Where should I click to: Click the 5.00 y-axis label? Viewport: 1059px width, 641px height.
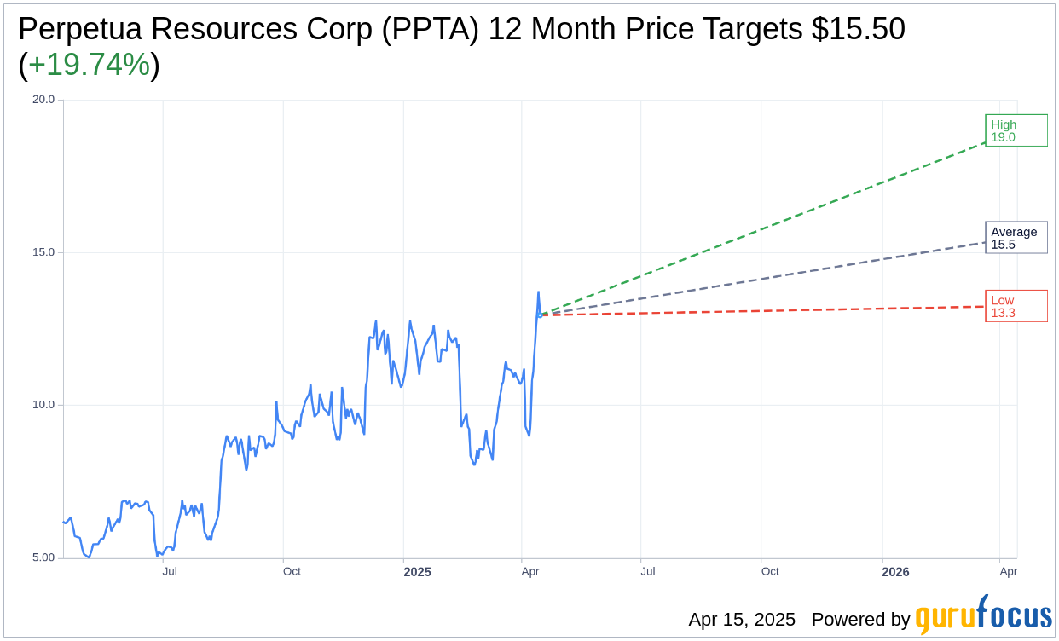click(x=43, y=557)
